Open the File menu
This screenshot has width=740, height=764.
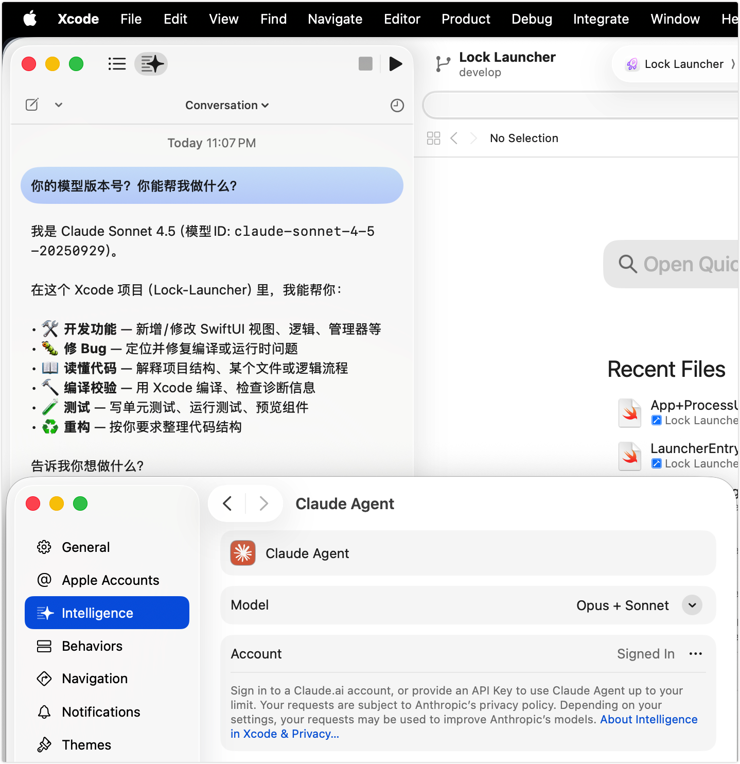tap(131, 19)
